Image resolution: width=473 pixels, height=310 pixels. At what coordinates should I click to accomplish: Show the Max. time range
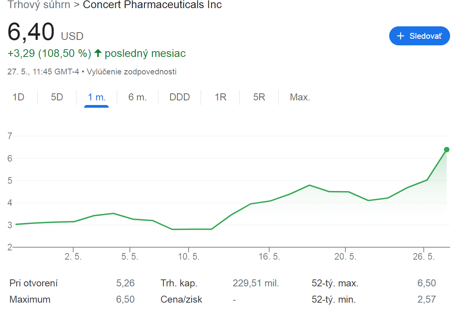pyautogui.click(x=300, y=97)
